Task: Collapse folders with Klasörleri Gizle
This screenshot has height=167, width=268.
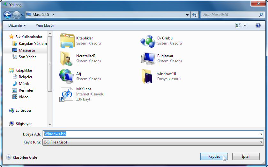Action: pyautogui.click(x=22, y=157)
